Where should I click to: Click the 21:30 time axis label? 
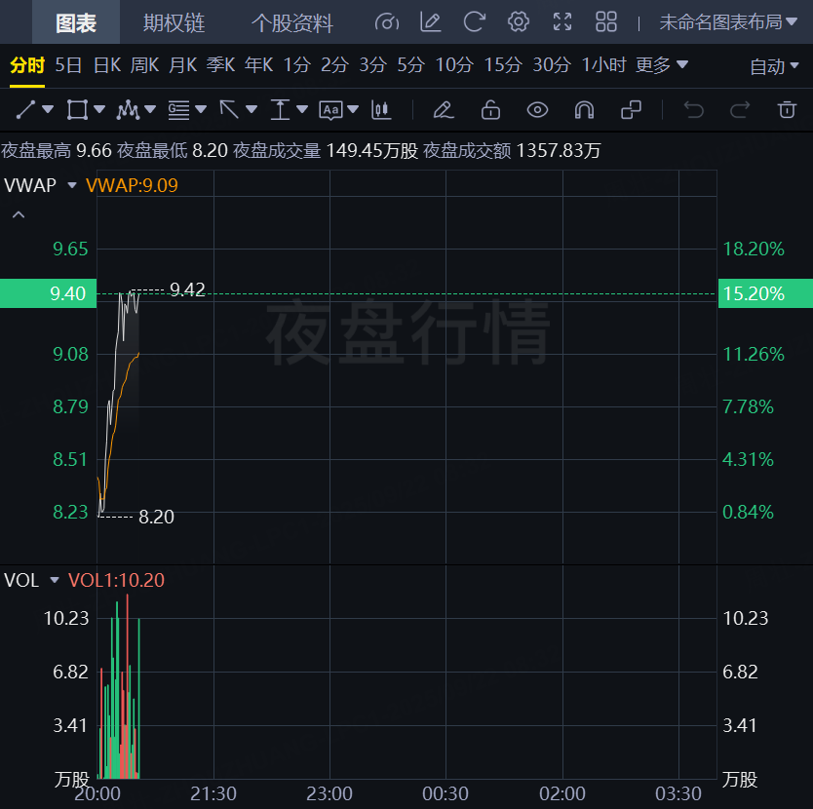pyautogui.click(x=213, y=794)
